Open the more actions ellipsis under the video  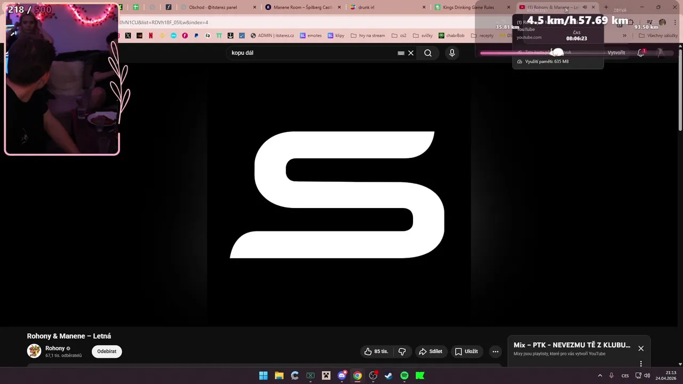(x=495, y=351)
